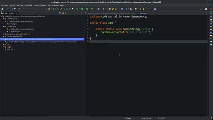Open the New wizard dropdown arrow
Screen dimensions: 213x120
[x=5, y=9]
